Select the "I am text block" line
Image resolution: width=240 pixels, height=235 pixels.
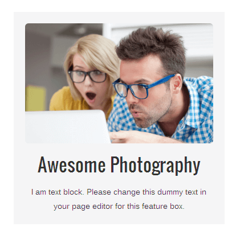(x=119, y=192)
